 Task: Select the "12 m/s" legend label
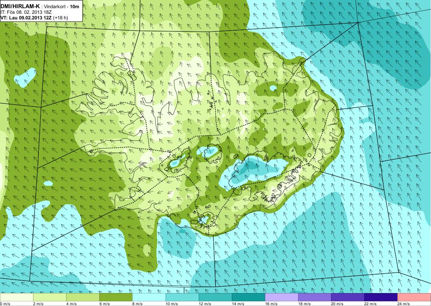click(205, 304)
